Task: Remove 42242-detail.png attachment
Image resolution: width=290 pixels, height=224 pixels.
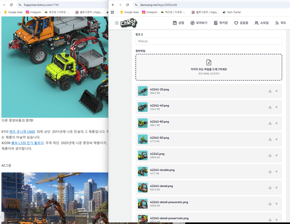Action: pyautogui.click(x=277, y=187)
